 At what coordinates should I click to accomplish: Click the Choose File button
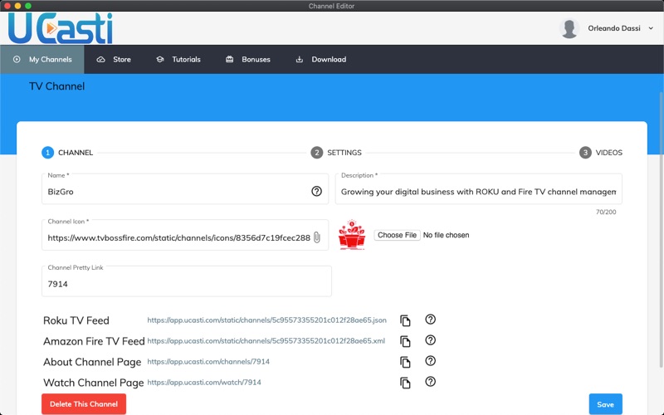(x=397, y=235)
